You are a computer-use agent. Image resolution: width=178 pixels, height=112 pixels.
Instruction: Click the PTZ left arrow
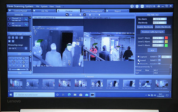point(10,62)
